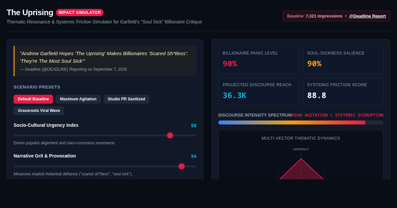Click the "Socio-Cultural Urgency Index" label
The width and height of the screenshot is (397, 208).
pos(46,125)
